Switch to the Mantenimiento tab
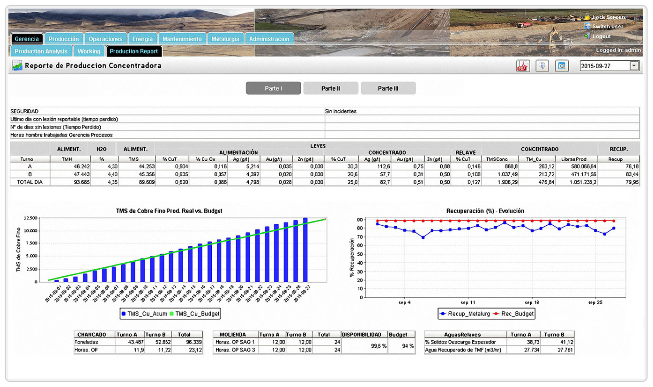The width and height of the screenshot is (653, 387). point(182,39)
